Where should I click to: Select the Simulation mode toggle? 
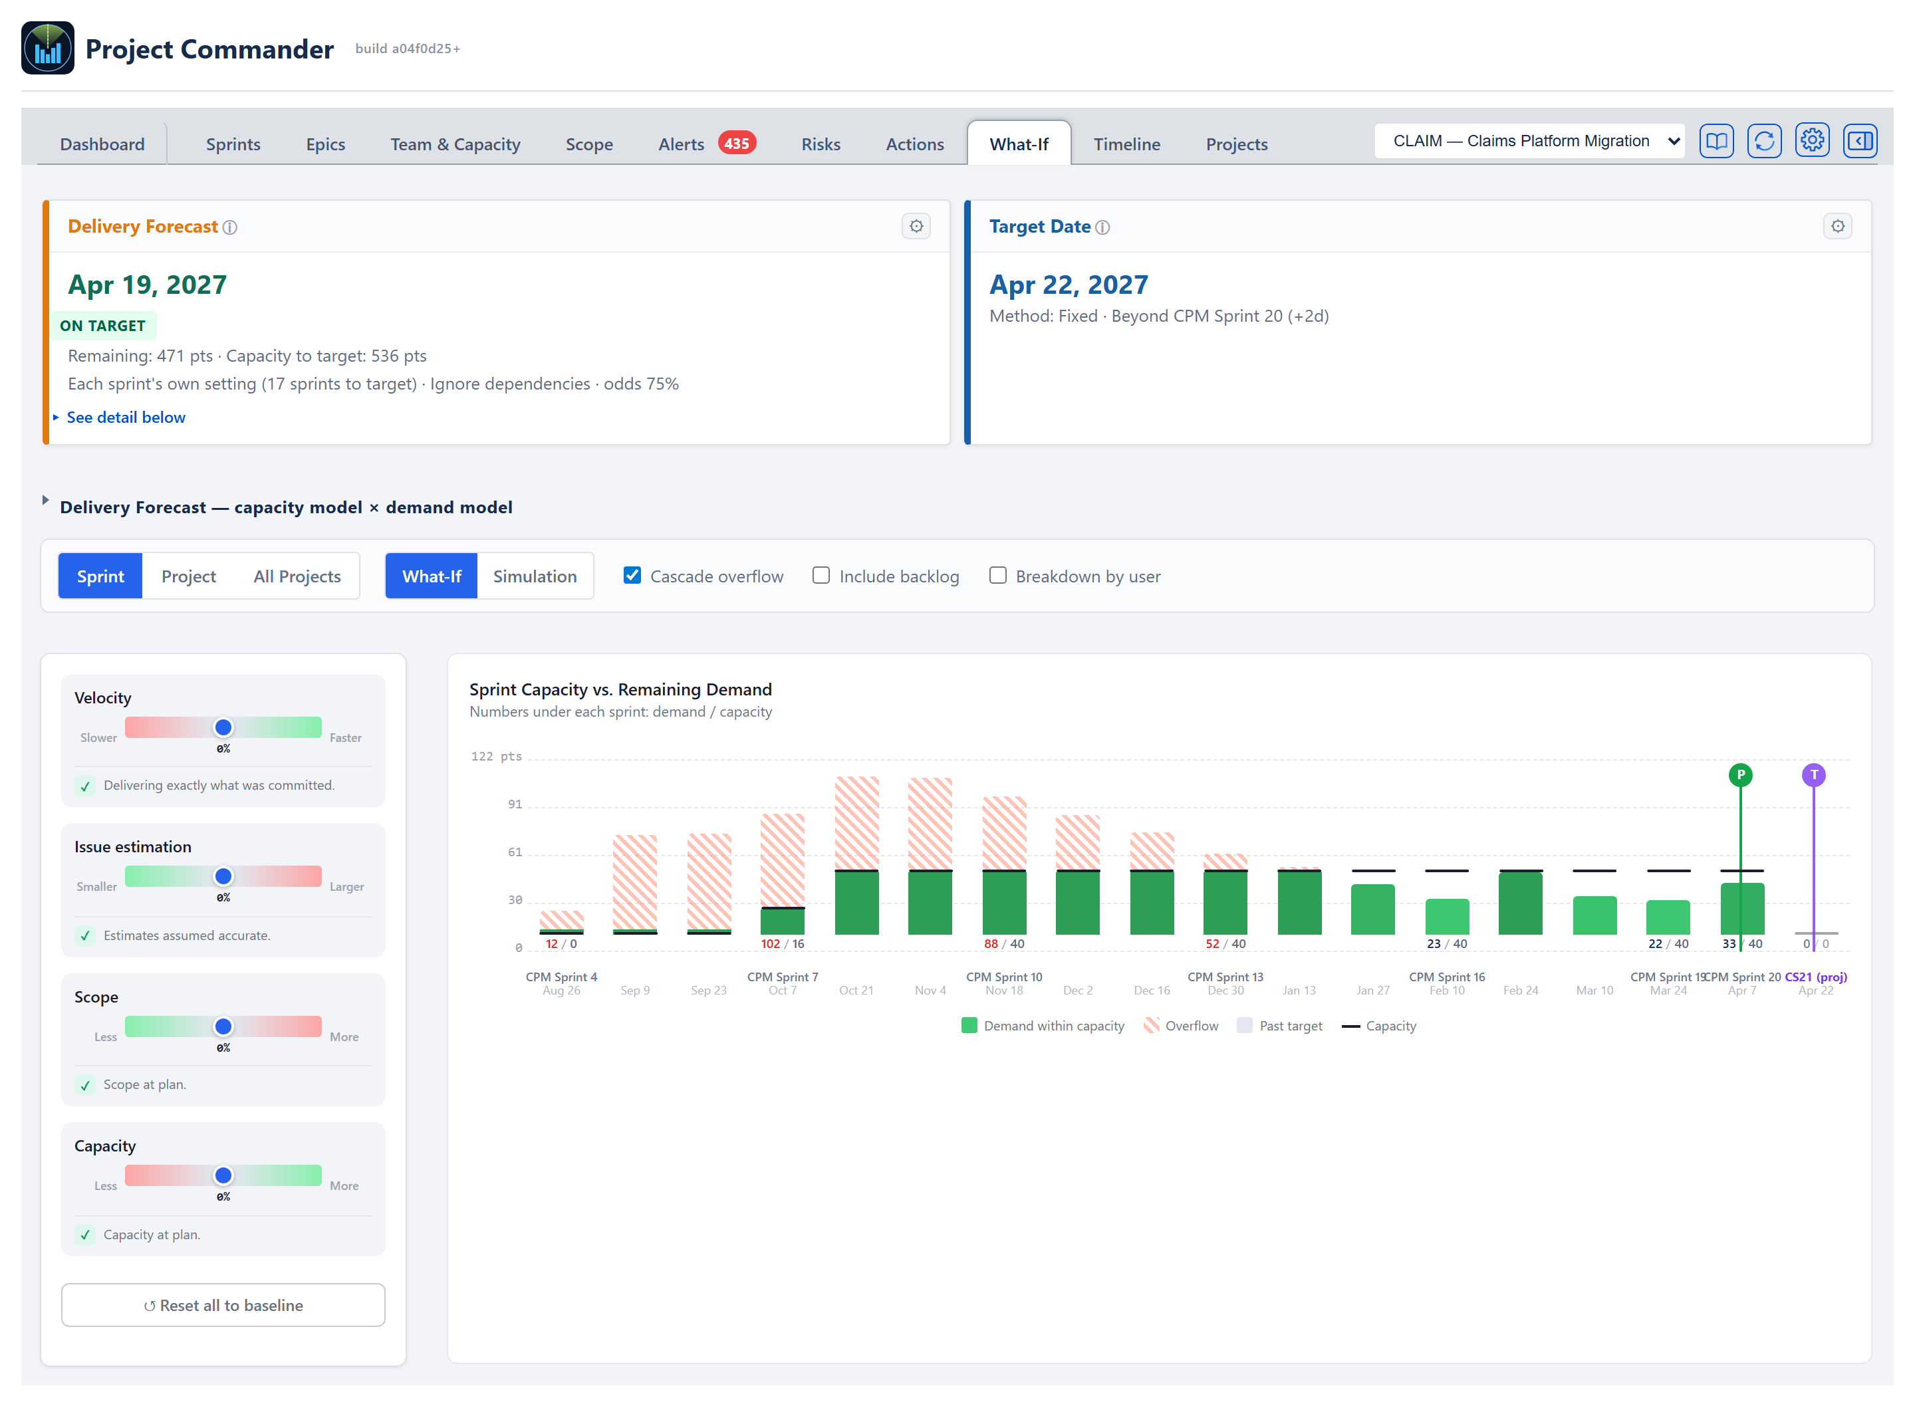coord(535,576)
